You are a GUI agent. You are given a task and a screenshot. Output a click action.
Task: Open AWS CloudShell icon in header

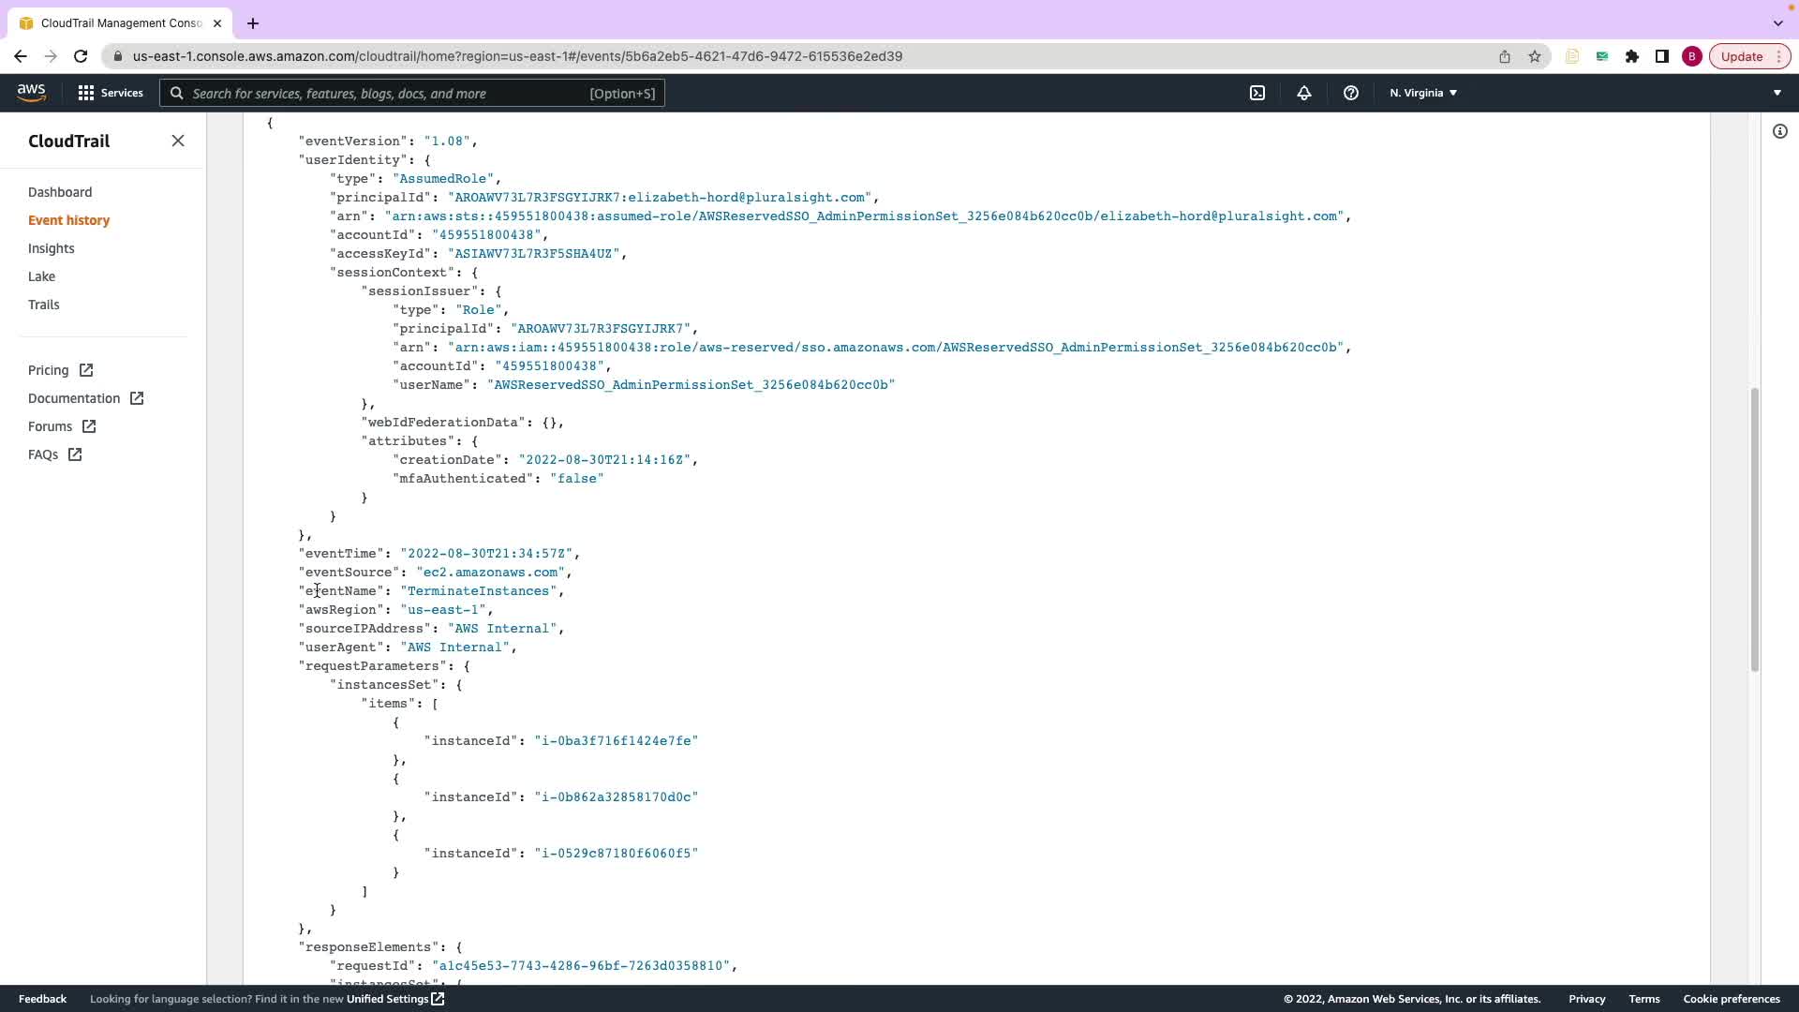point(1257,93)
